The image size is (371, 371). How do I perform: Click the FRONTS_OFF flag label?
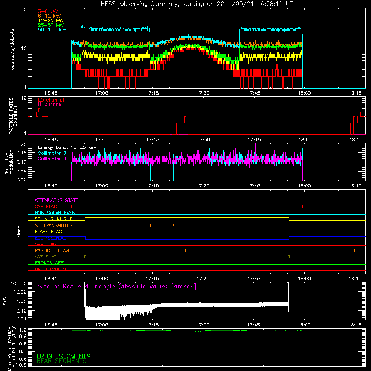point(49,263)
